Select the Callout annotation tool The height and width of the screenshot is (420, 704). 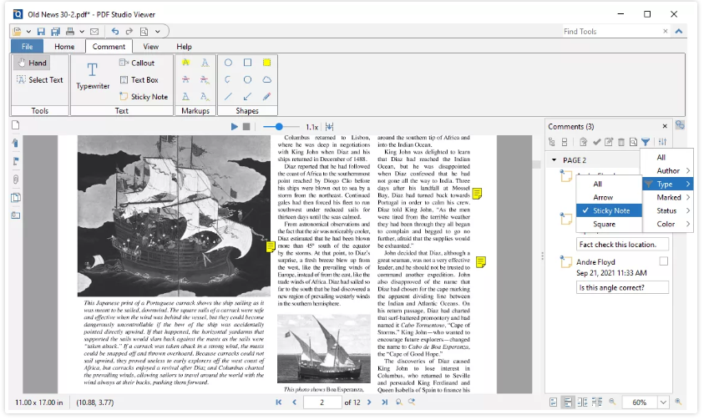tap(137, 63)
